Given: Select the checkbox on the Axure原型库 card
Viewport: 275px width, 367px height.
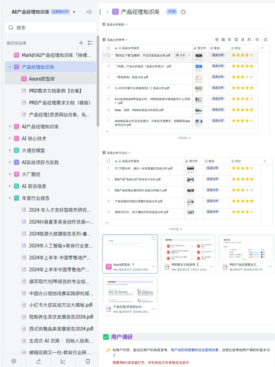Looking at the screenshot, I should click(154, 238).
